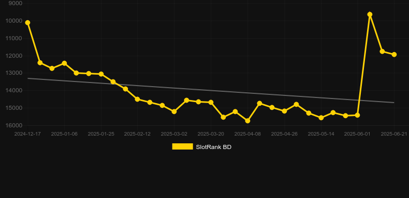Click the 2025-04-08 x-axis date label

247,134
